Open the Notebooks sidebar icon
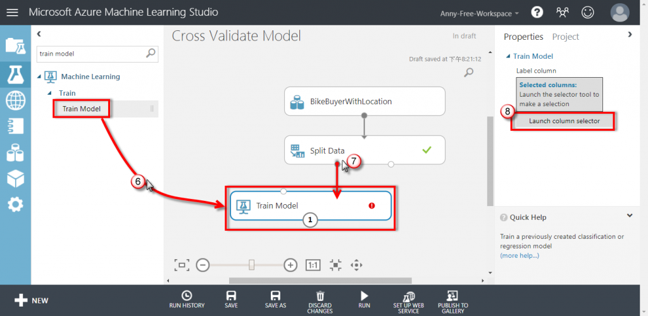This screenshot has height=316, width=648. click(x=15, y=126)
